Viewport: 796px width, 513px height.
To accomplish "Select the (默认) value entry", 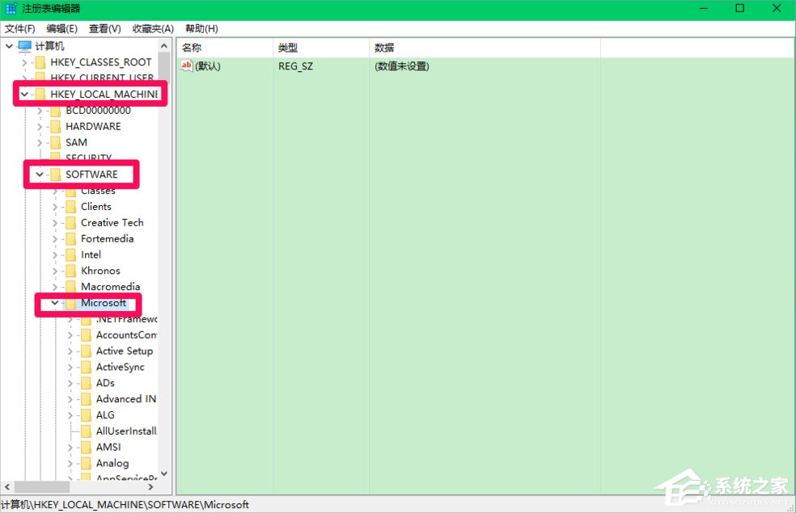I will pos(208,65).
